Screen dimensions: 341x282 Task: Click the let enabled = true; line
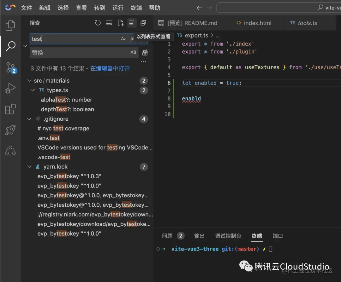pos(212,83)
